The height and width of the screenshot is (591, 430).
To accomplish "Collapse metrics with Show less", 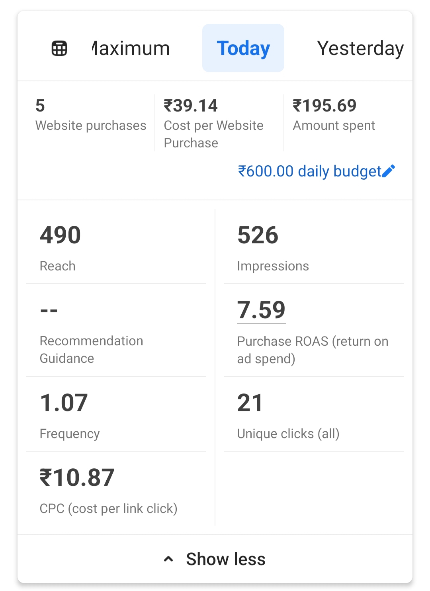I will 225,559.
